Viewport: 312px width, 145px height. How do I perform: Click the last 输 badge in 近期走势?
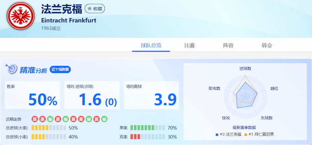coord(105,119)
